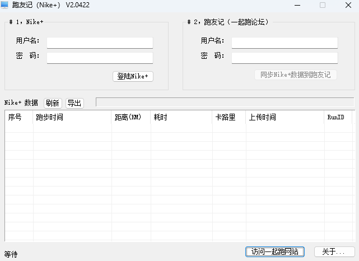Screen dimensions: 359x261
Task: Click the # 1, Nike+ group title
Action: [26, 22]
